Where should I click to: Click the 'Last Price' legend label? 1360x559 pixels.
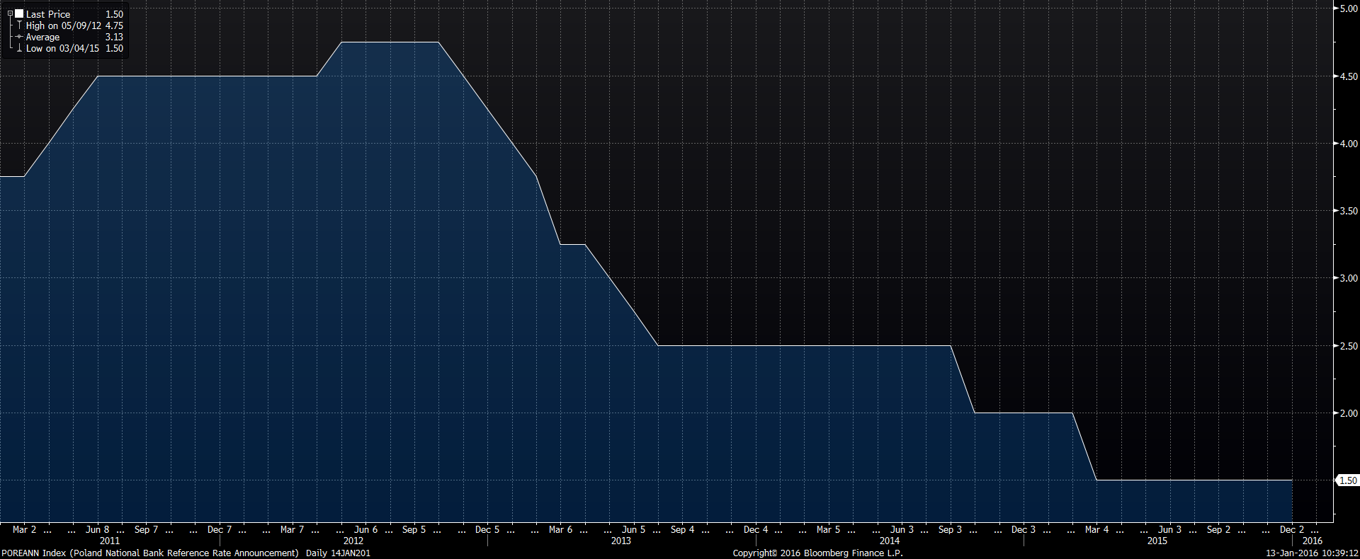click(48, 14)
